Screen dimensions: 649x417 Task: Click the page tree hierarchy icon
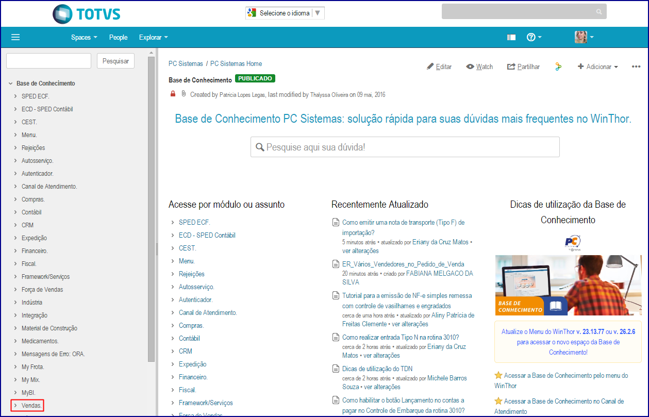pos(558,66)
